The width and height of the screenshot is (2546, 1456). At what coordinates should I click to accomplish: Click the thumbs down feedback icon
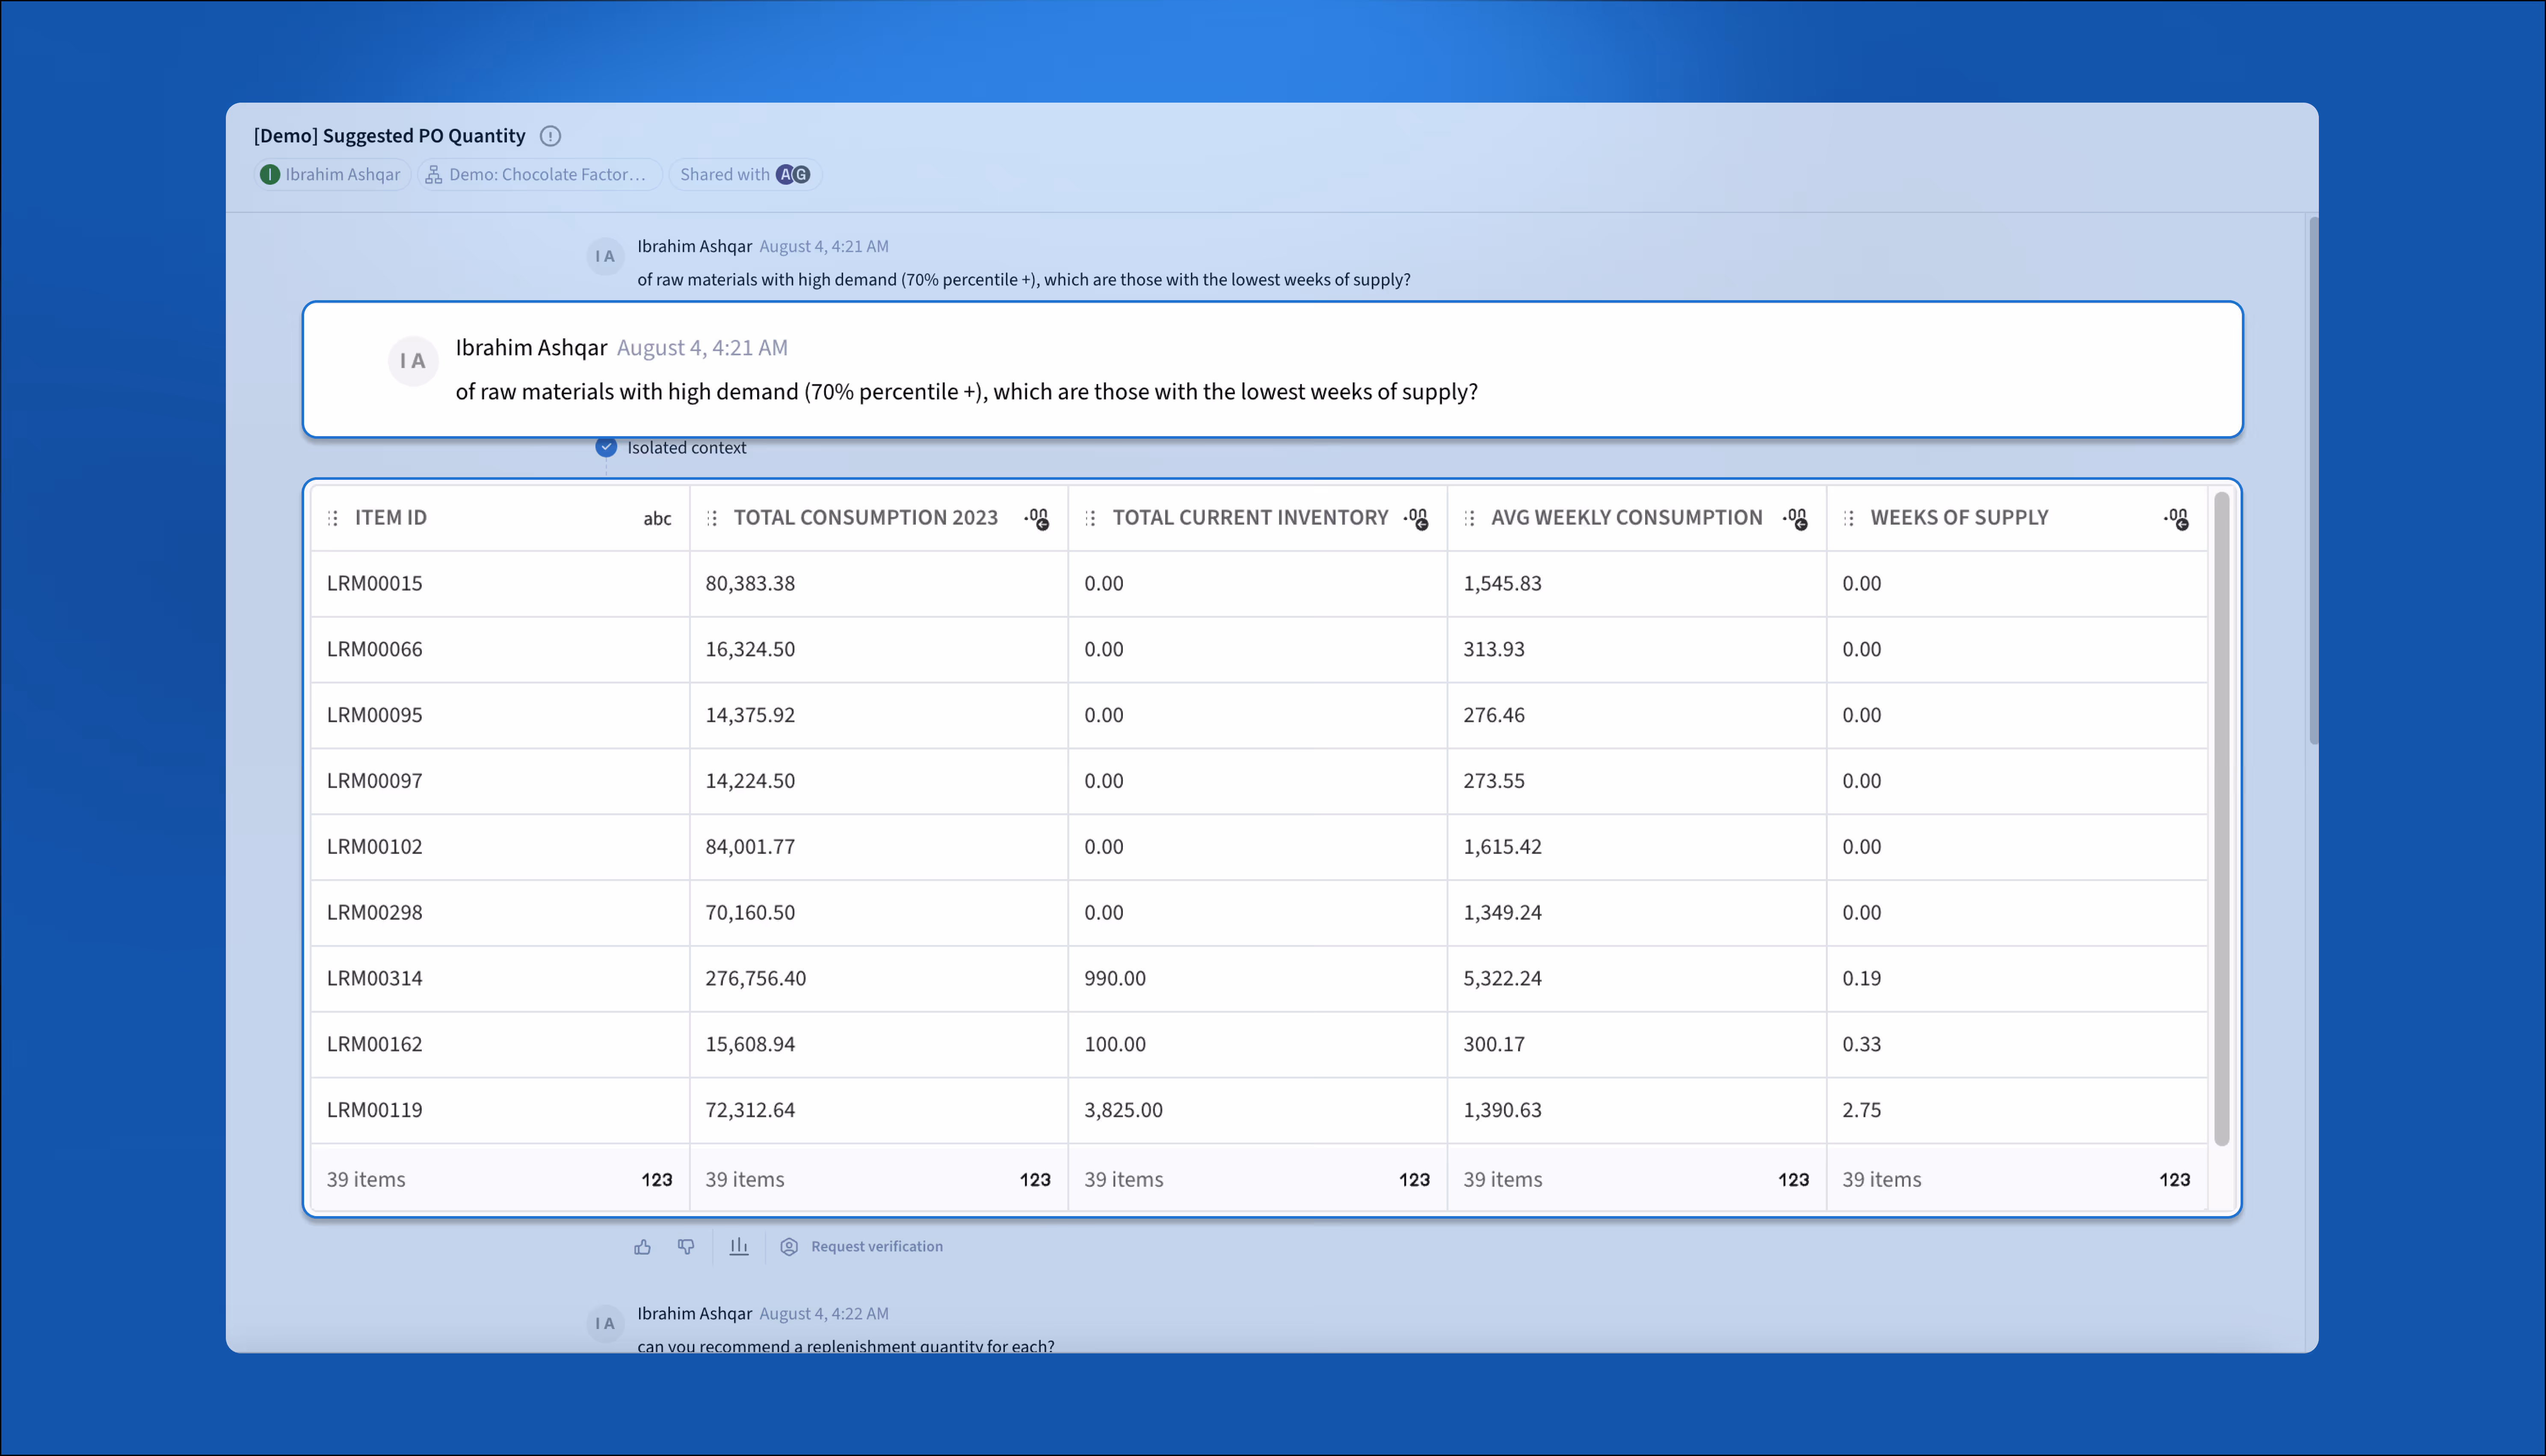point(685,1246)
